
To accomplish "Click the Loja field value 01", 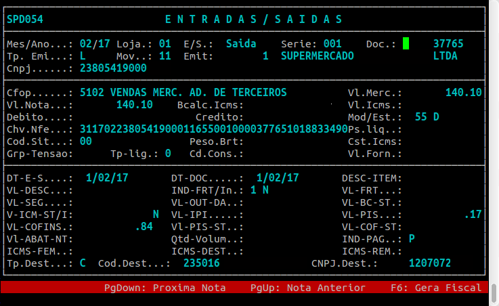I will pos(165,44).
